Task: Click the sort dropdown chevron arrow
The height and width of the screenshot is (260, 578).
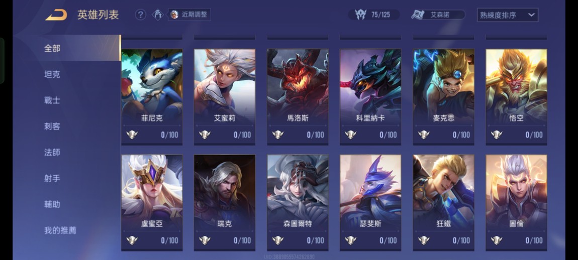Action: tap(531, 15)
